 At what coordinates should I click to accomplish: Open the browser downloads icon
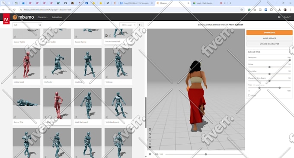(280, 9)
